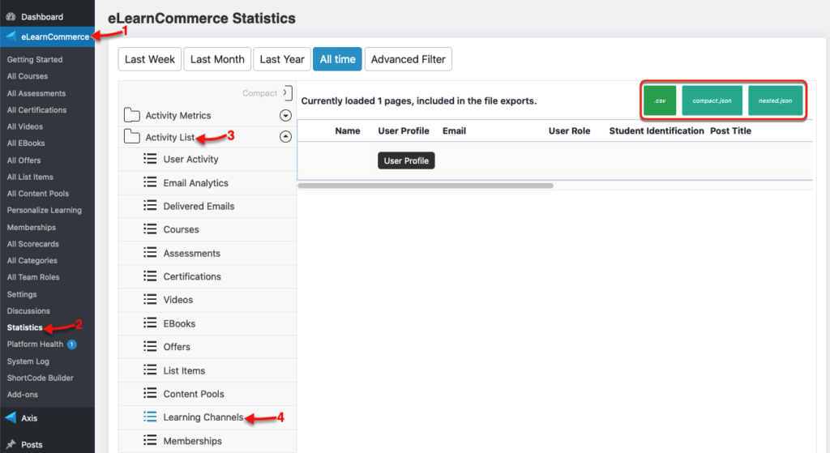This screenshot has width=830, height=453.
Task: Open eLearnCommerce Settings in sidebar
Action: 22,294
